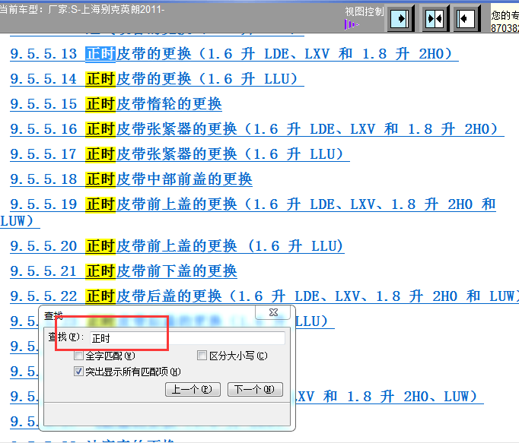This screenshot has width=519, height=443.
Task: Click the 视图控制 label
Action: tap(364, 12)
